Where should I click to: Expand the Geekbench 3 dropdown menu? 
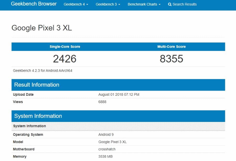click(108, 4)
